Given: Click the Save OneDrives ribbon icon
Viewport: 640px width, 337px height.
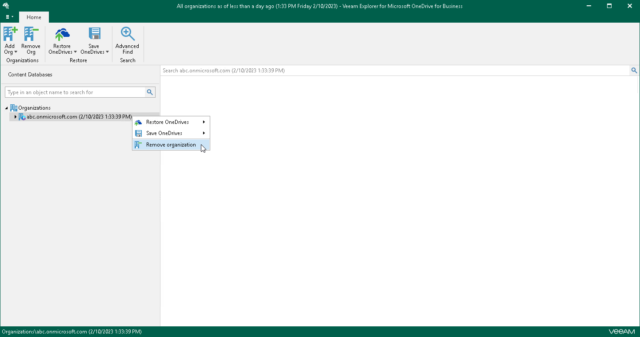Looking at the screenshot, I should pos(94,34).
